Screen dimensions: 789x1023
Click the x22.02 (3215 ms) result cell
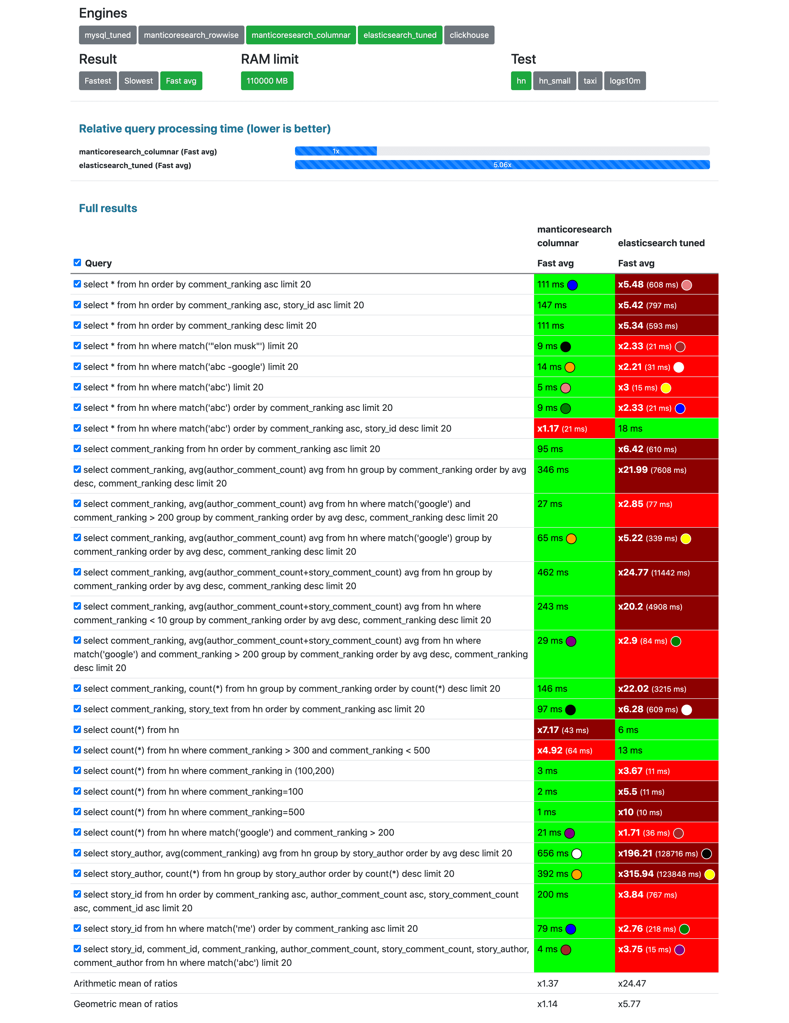pos(666,689)
